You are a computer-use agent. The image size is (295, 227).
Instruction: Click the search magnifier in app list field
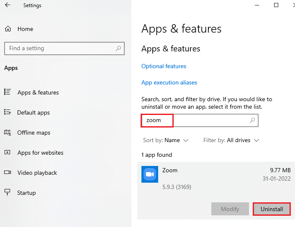tap(252, 120)
